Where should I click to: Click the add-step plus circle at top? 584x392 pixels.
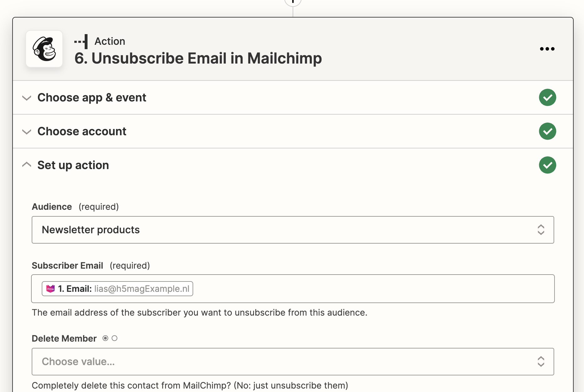tap(293, 2)
